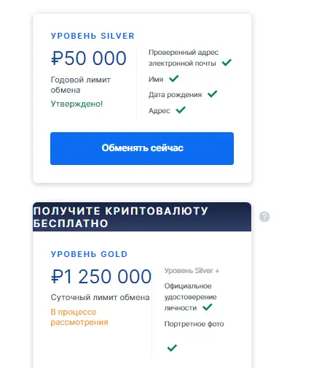Viewport: 311px width, 368px height.
Task: Click the "Обменять сейчас" button
Action: [x=142, y=148]
